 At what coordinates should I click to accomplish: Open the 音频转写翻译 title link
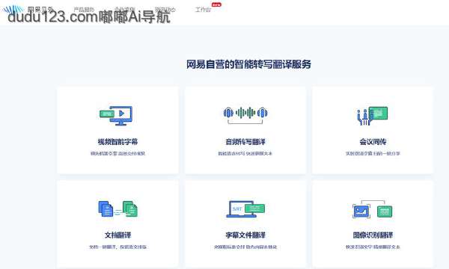click(x=245, y=141)
